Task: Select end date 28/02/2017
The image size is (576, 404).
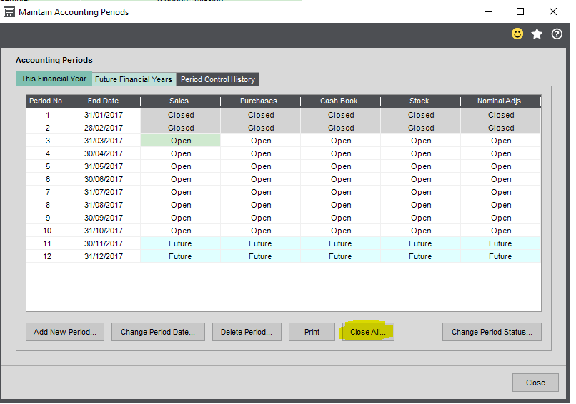Action: pyautogui.click(x=104, y=128)
